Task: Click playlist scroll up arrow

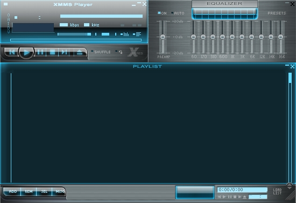Action: click(x=290, y=185)
